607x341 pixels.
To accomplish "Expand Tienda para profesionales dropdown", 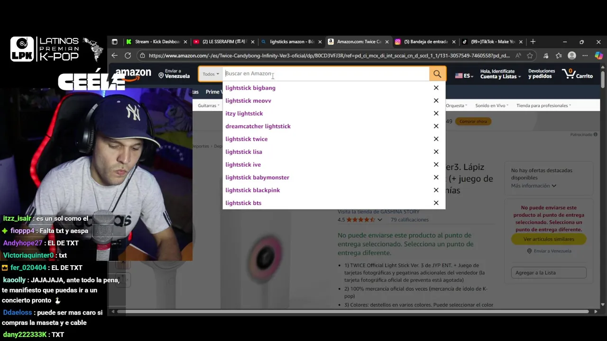I will tap(543, 106).
